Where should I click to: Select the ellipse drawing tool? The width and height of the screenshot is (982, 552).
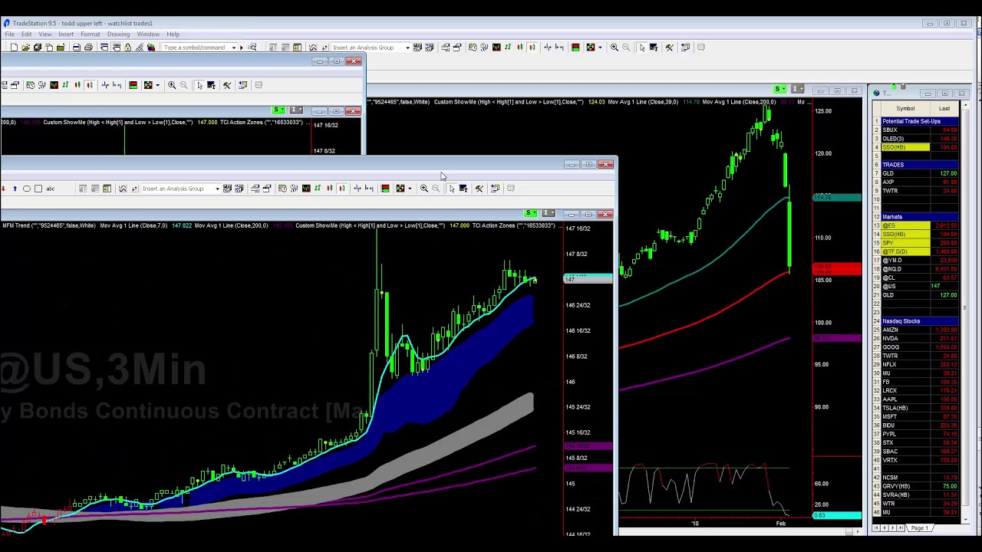tap(26, 188)
